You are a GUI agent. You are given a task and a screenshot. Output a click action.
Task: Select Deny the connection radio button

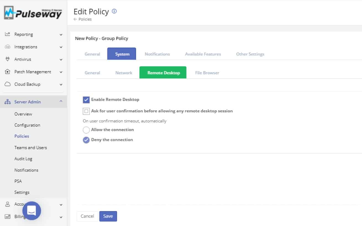(x=86, y=140)
